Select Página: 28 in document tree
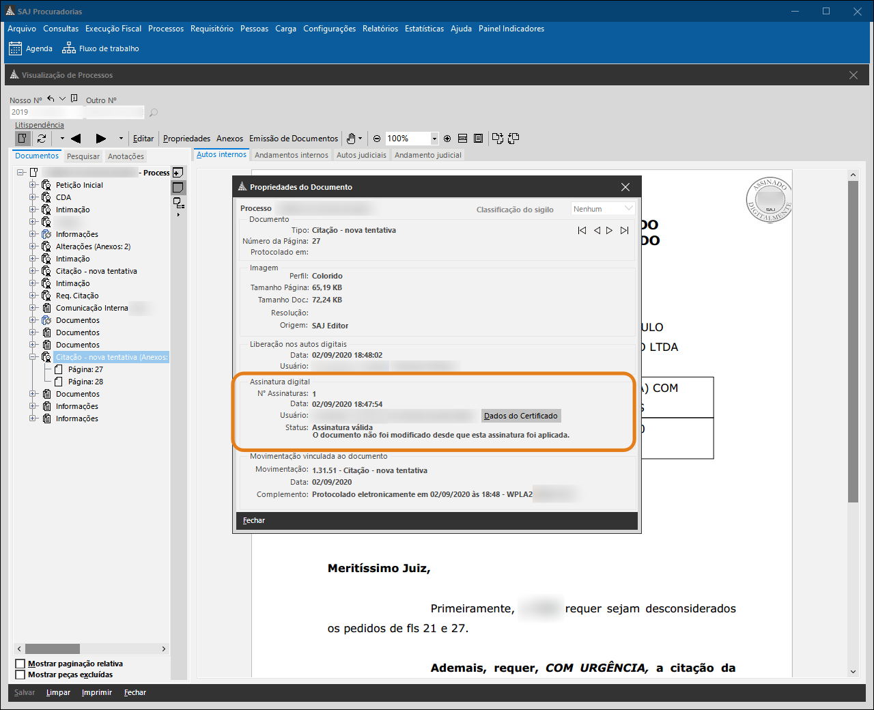874x710 pixels. 85,382
